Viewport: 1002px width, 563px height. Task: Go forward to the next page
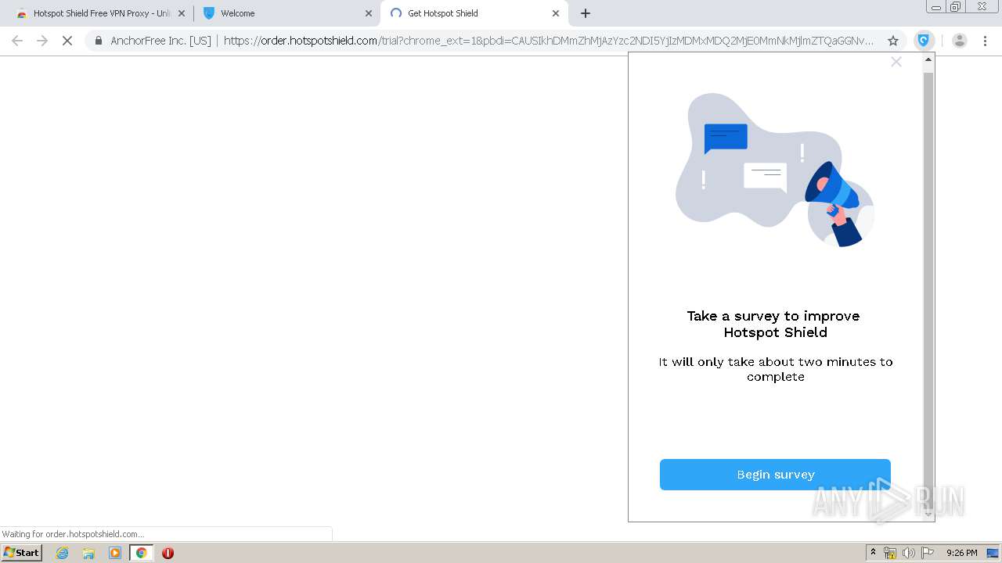[42, 41]
